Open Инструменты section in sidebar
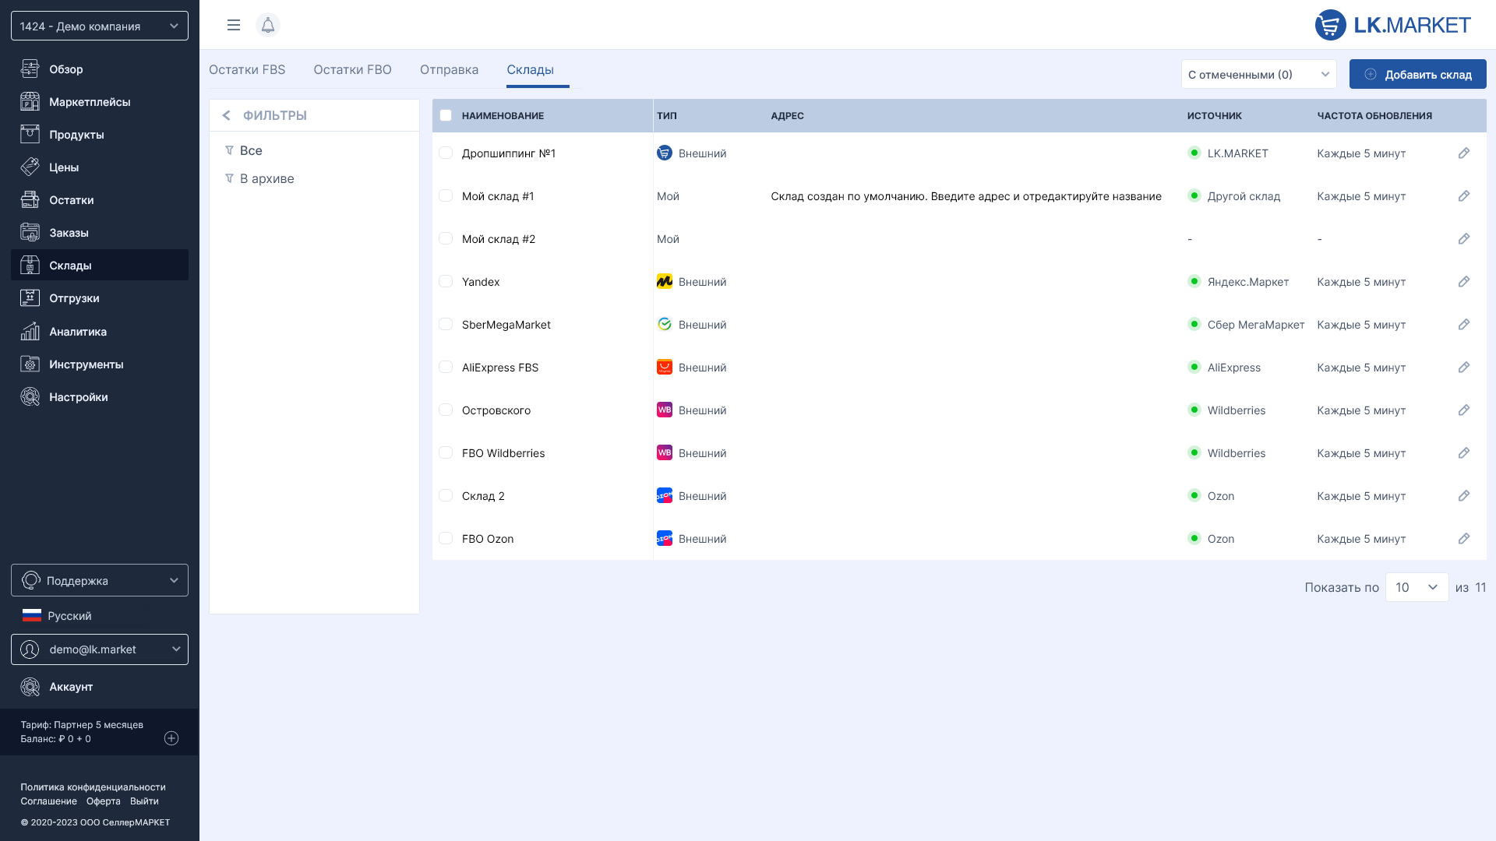The height and width of the screenshot is (841, 1496). tap(86, 364)
